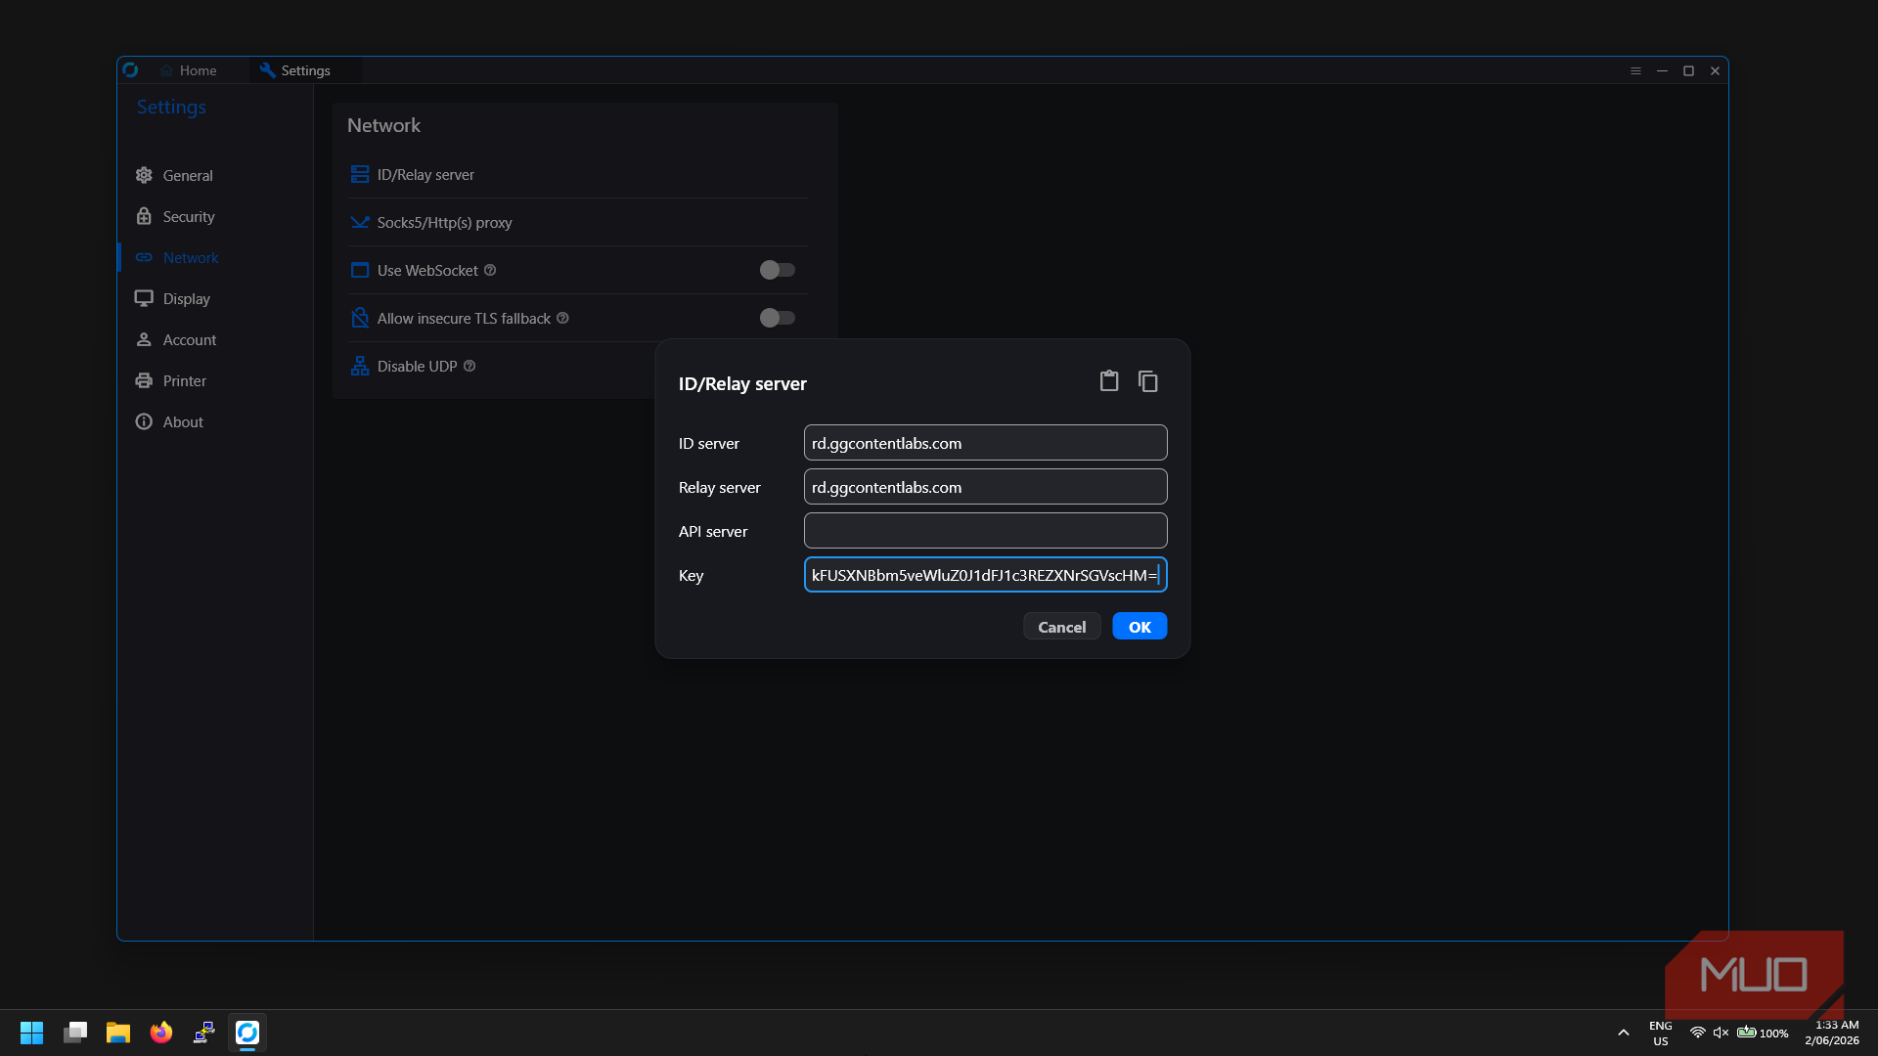1878x1056 pixels.
Task: Open the network connection app on taskbar
Action: coord(204,1033)
